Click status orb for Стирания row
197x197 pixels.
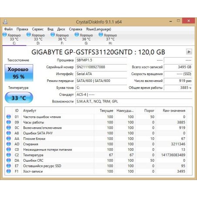point(9,144)
